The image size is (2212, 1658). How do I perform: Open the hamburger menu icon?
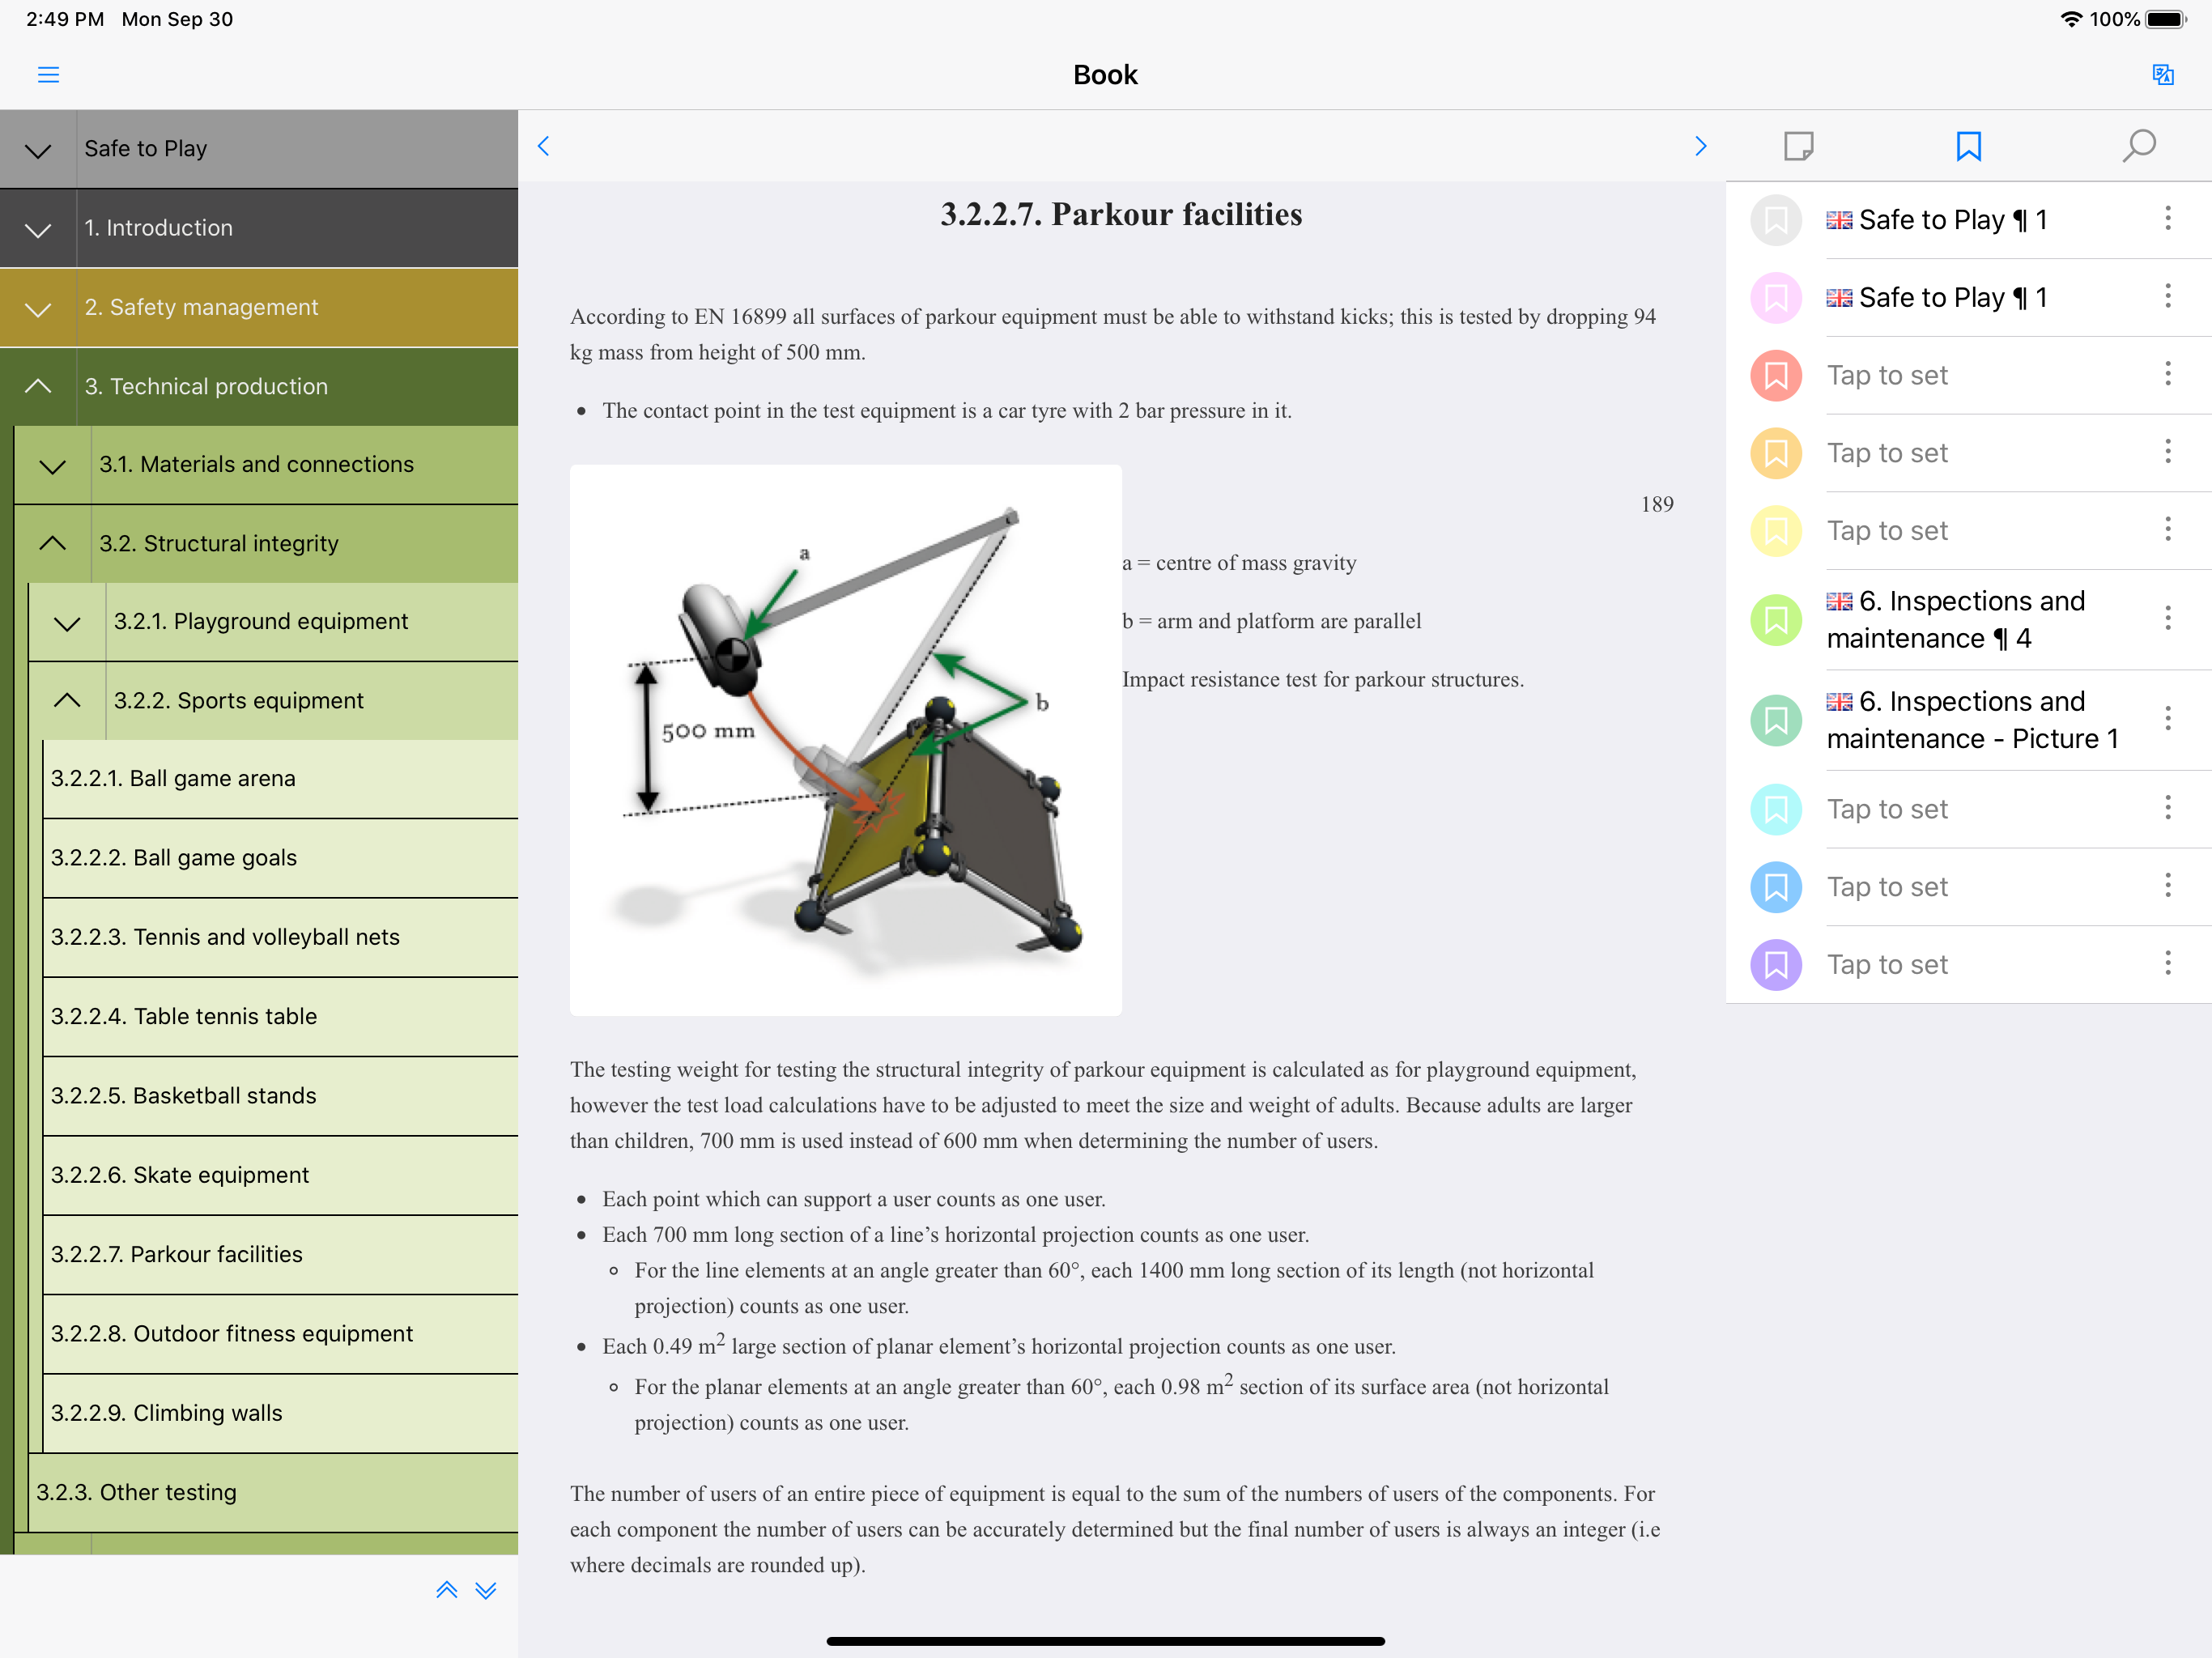[48, 75]
